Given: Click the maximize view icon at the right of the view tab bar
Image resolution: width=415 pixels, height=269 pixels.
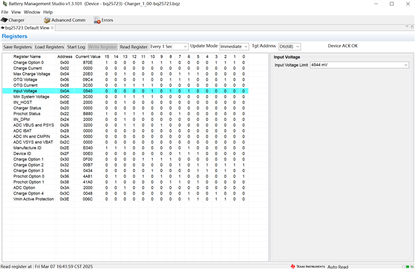Looking at the screenshot, I should pos(412,27).
